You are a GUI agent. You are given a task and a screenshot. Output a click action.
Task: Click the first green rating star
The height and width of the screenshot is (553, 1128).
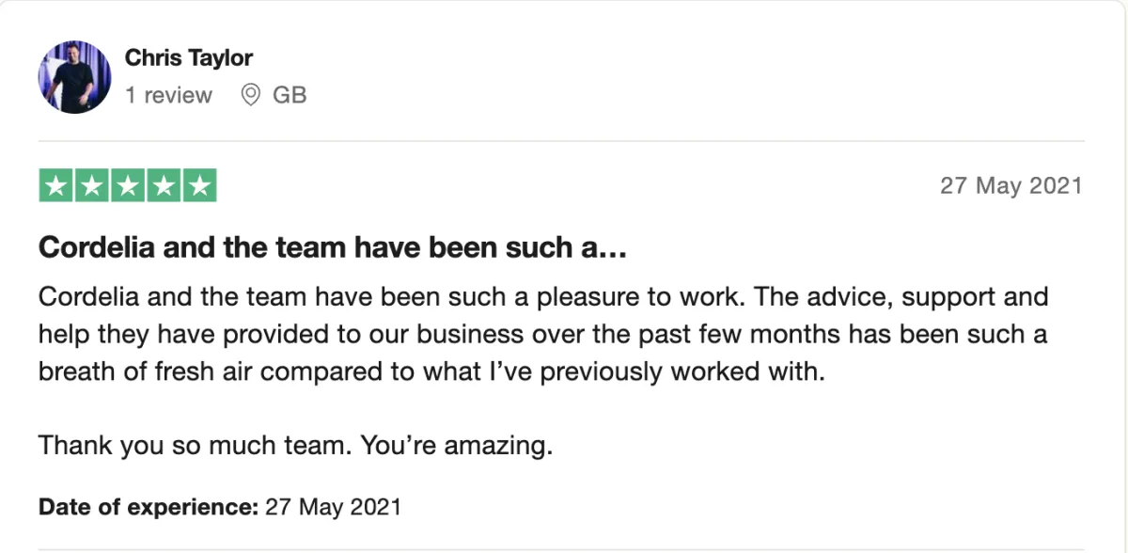coord(56,185)
